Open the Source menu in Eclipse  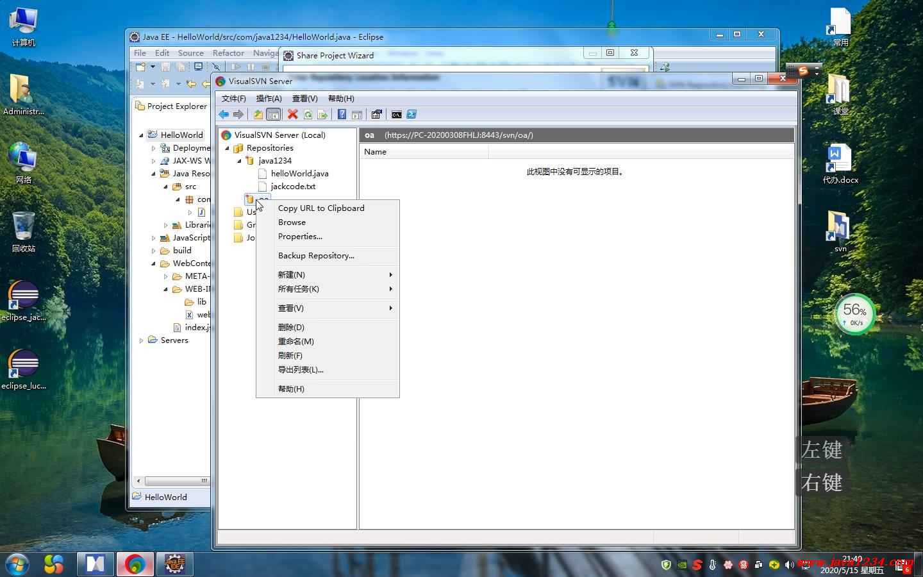190,53
